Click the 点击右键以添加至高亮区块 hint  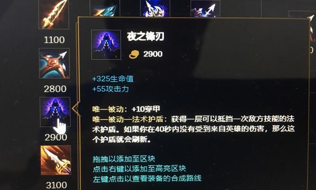tap(139, 169)
